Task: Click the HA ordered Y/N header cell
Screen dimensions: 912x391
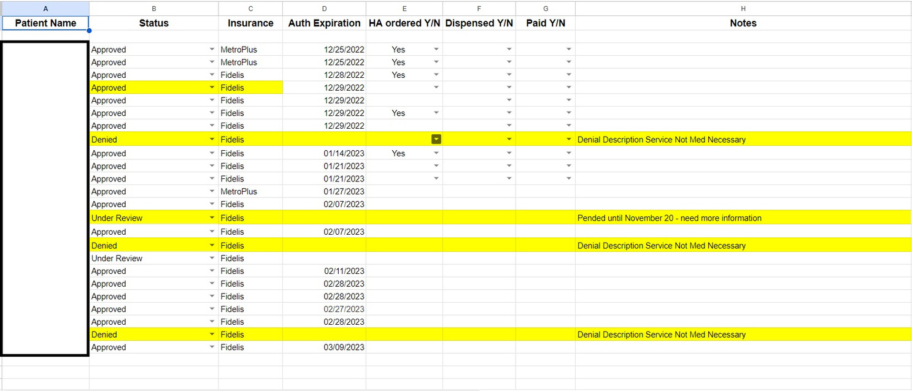Action: [x=404, y=23]
